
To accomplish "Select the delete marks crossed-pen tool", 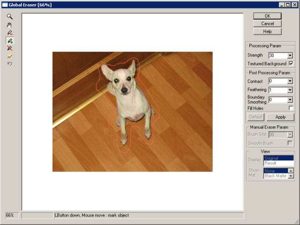I will (x=10, y=48).
